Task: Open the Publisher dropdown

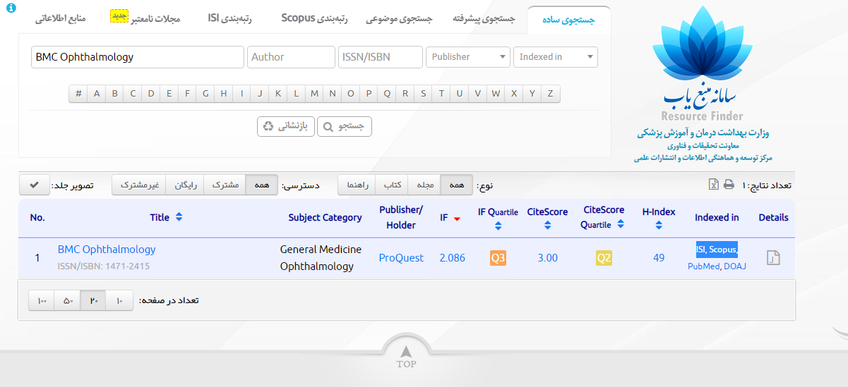Action: (468, 57)
